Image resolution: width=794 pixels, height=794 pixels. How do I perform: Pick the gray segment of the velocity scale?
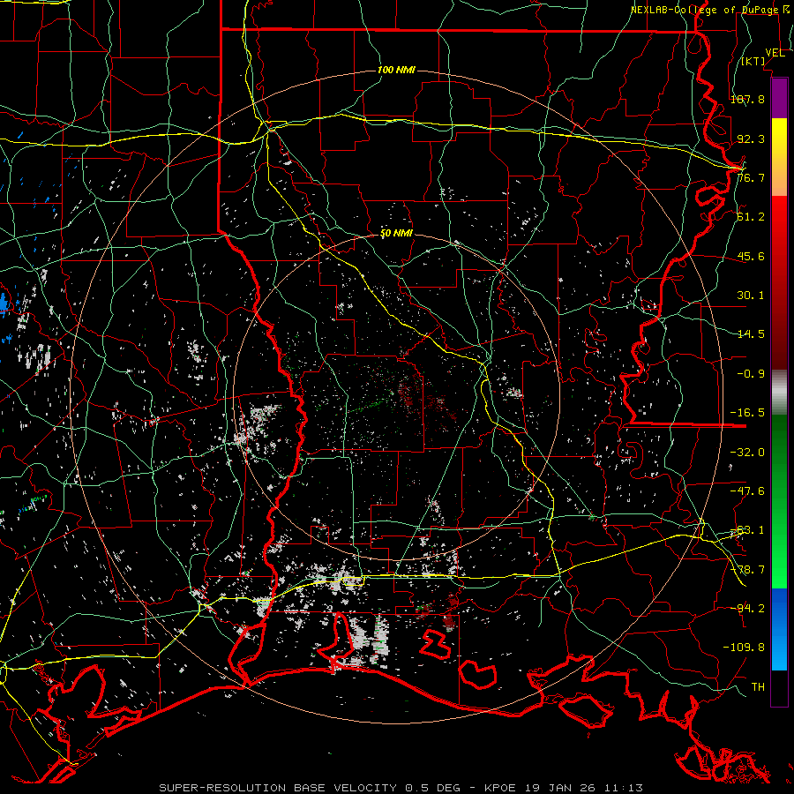coord(779,393)
